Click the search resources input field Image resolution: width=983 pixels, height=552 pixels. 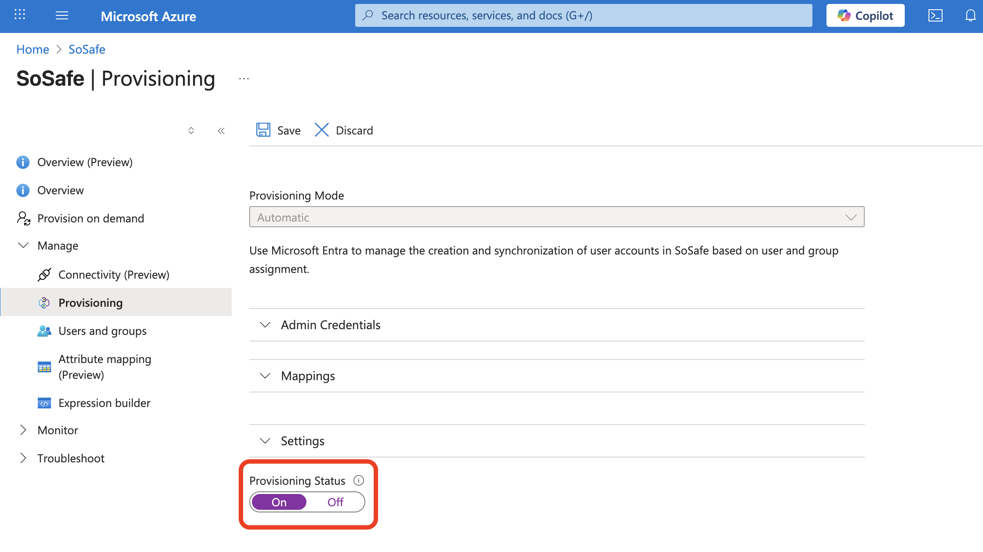coord(583,16)
